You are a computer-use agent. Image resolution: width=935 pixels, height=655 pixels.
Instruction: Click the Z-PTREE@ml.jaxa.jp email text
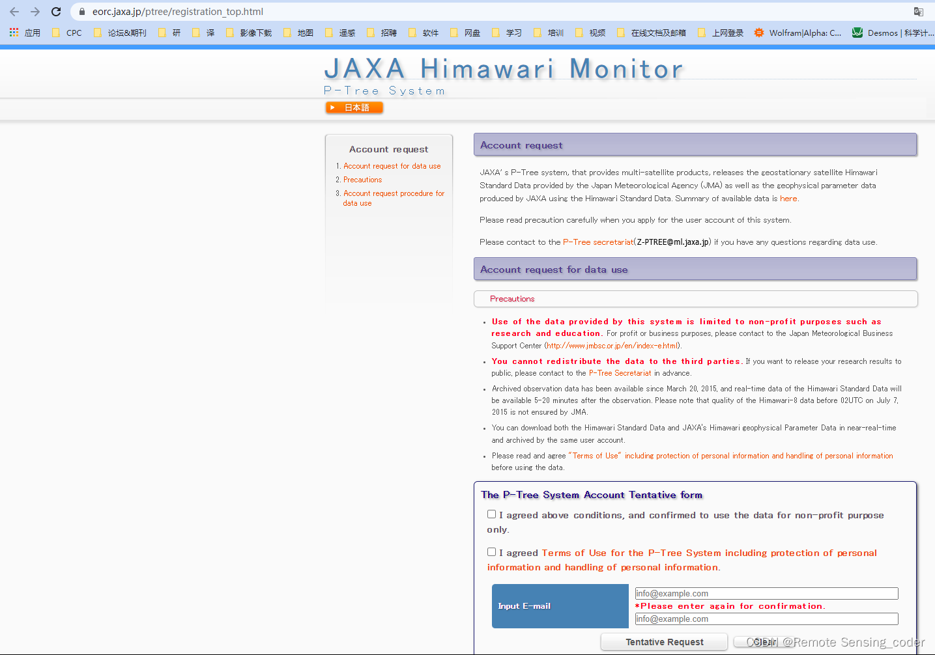pos(673,242)
